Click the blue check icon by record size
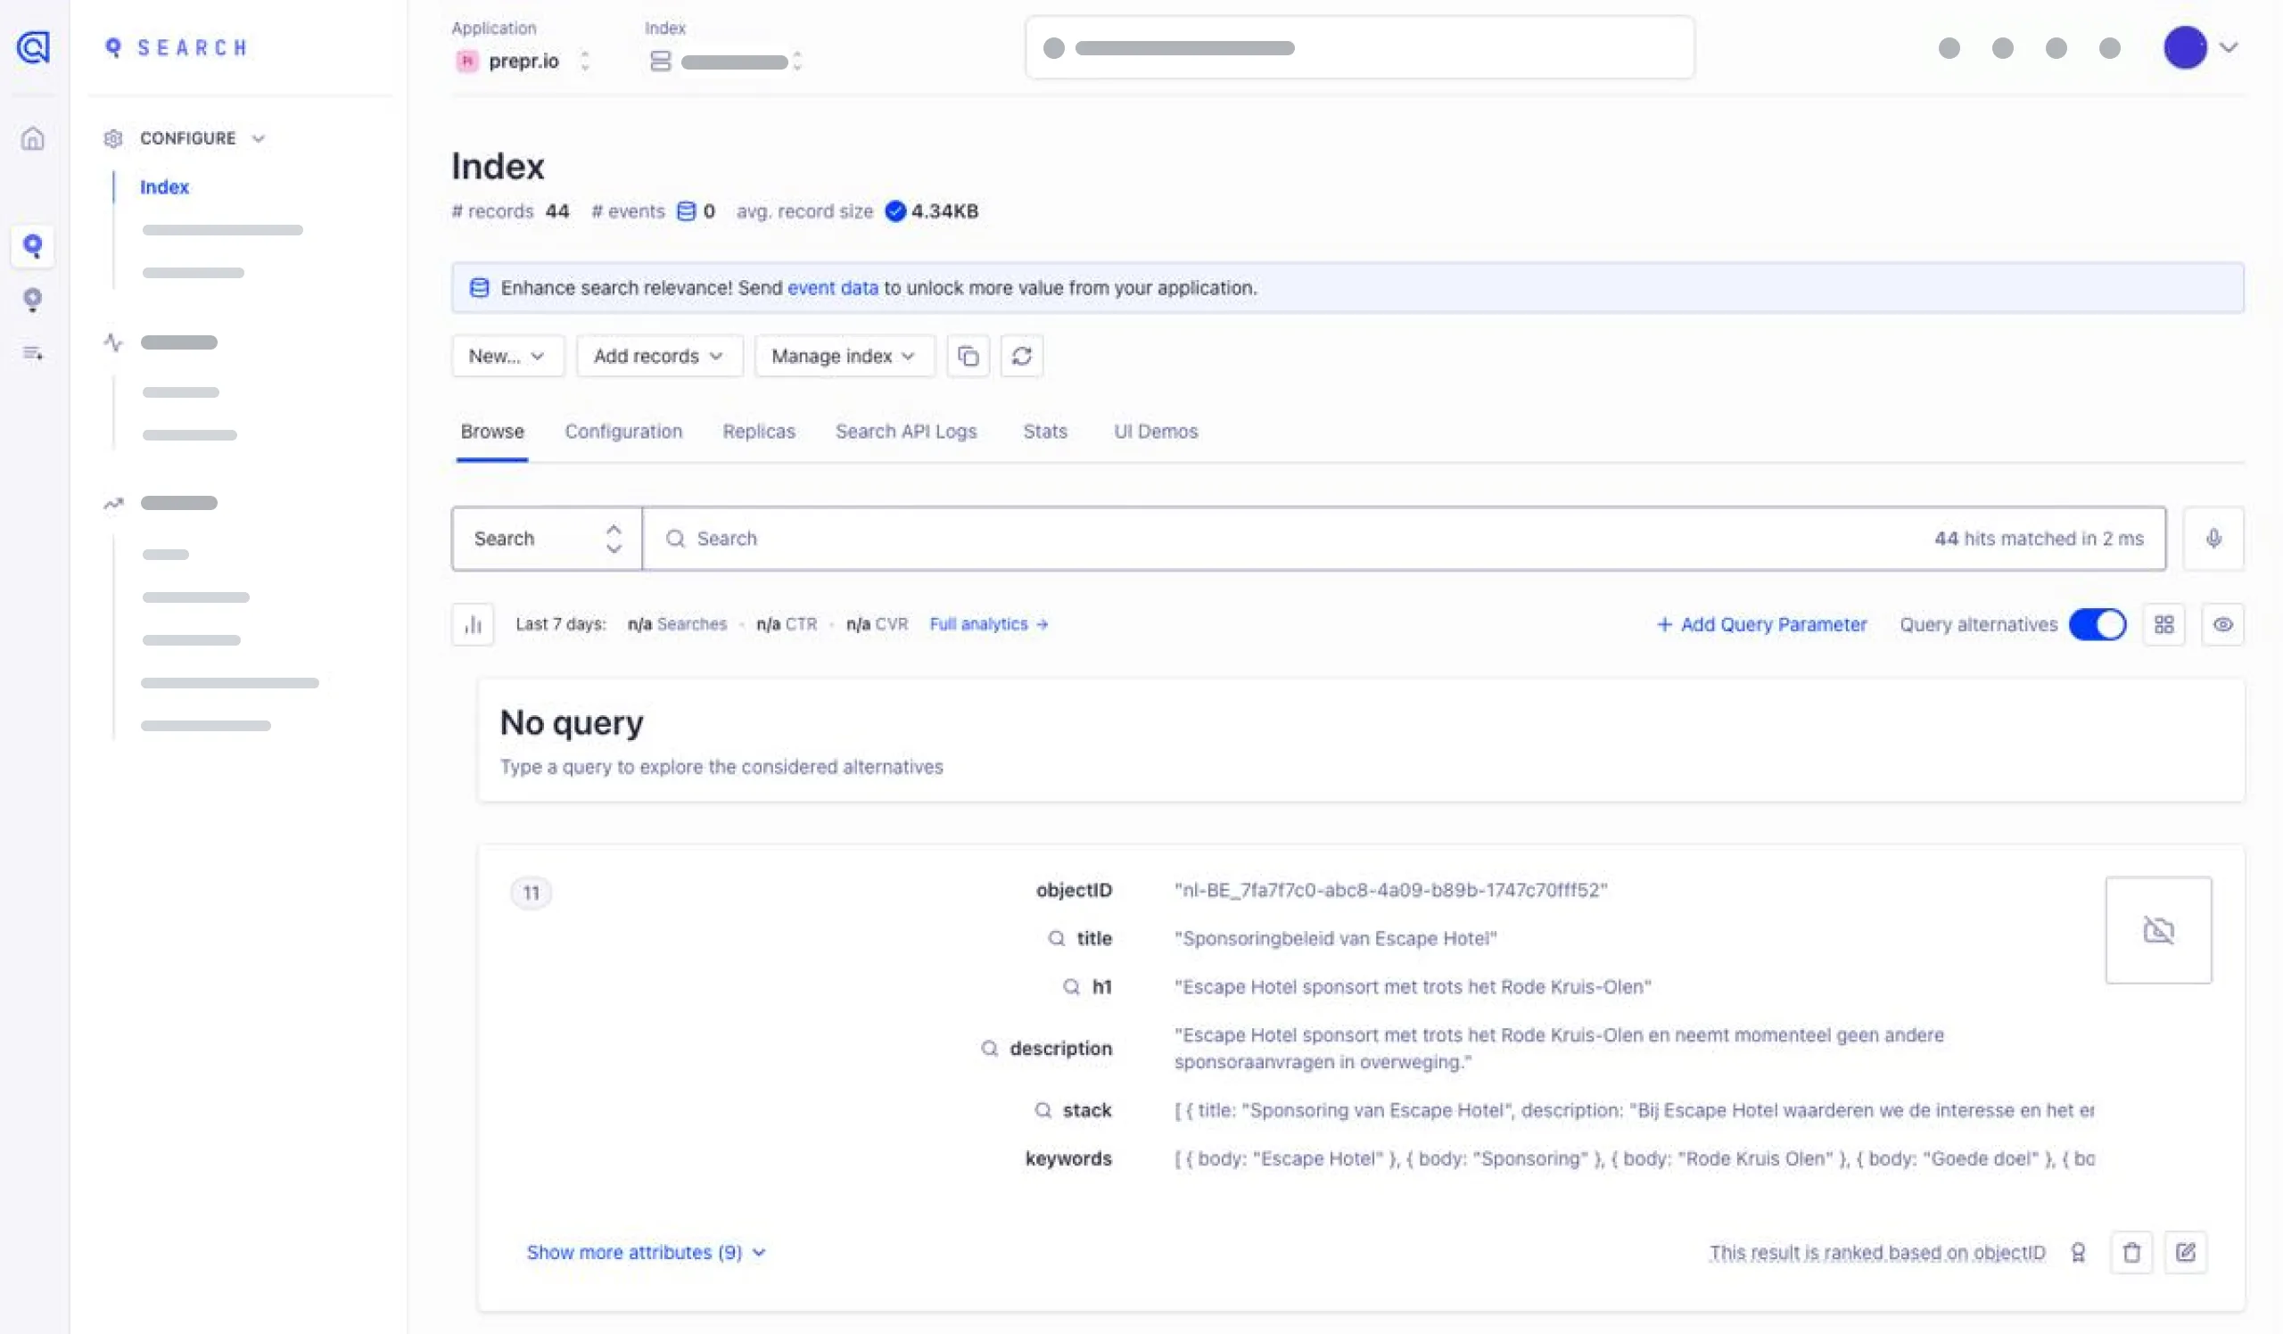This screenshot has width=2283, height=1334. pos(895,211)
